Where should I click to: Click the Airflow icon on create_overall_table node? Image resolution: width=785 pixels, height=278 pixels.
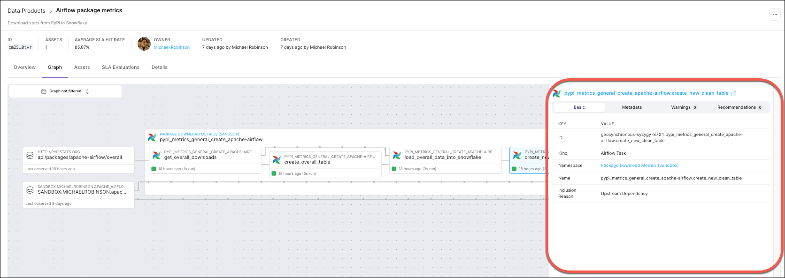pyautogui.click(x=277, y=160)
